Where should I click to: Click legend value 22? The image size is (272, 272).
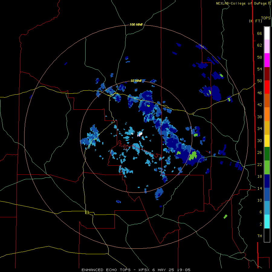pyautogui.click(x=260, y=164)
